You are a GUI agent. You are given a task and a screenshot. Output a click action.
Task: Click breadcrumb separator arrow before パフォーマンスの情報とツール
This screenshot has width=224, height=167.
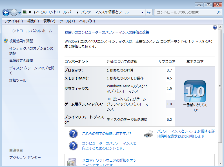point(78,12)
